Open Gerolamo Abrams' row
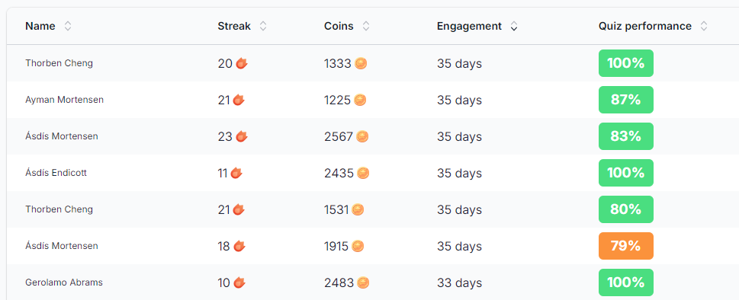739x300 pixels. pyautogui.click(x=373, y=282)
